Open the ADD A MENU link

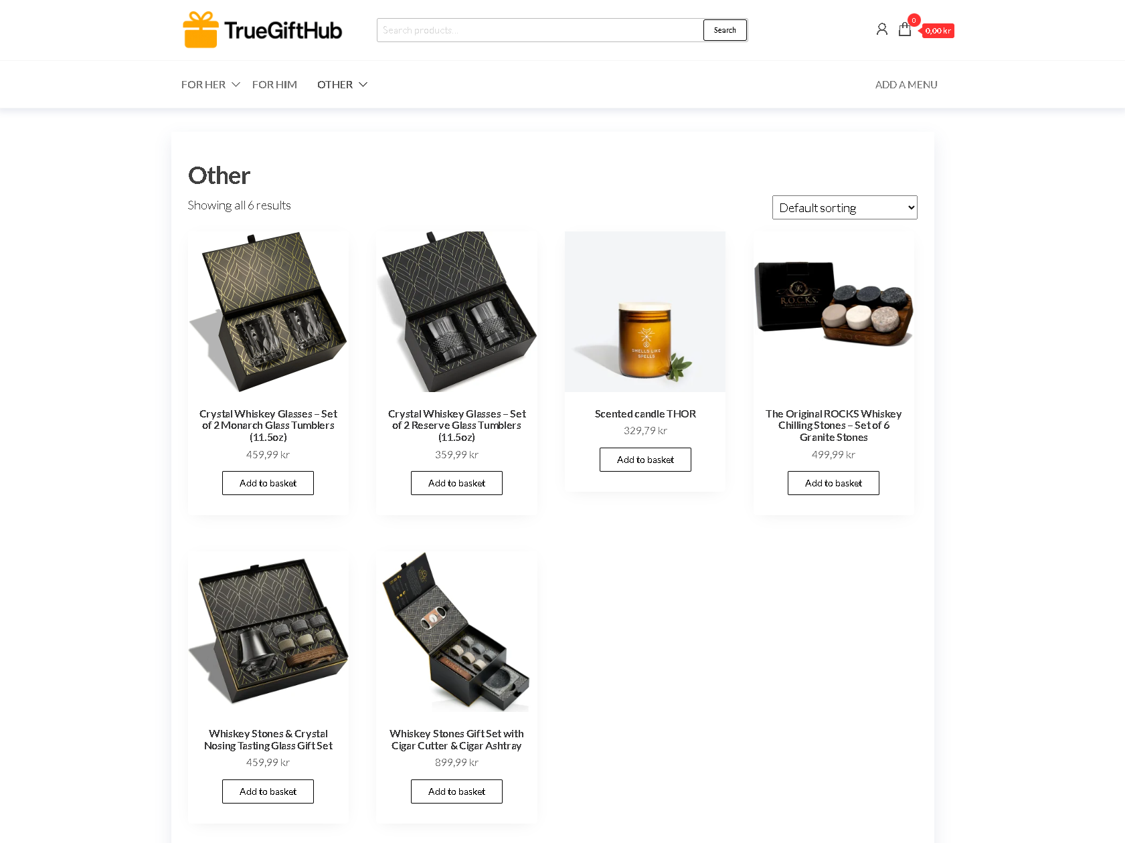click(906, 85)
